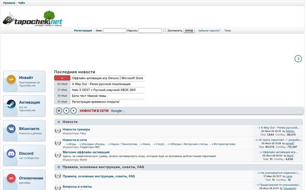Click the 21-Май date badge

(62, 90)
